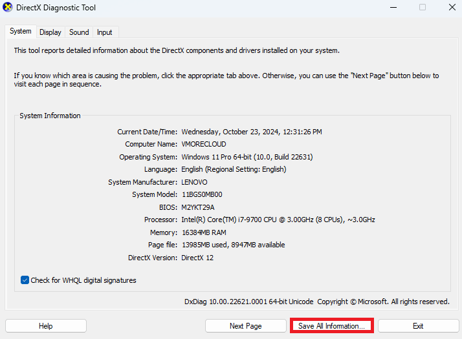Image resolution: width=462 pixels, height=339 pixels.
Task: Click the DirectX logo icon in title bar
Action: coord(7,7)
